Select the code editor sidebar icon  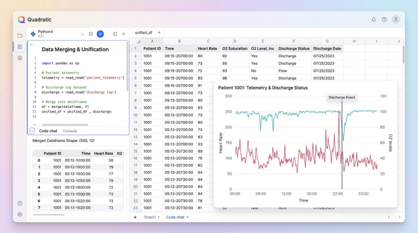[x=20, y=47]
